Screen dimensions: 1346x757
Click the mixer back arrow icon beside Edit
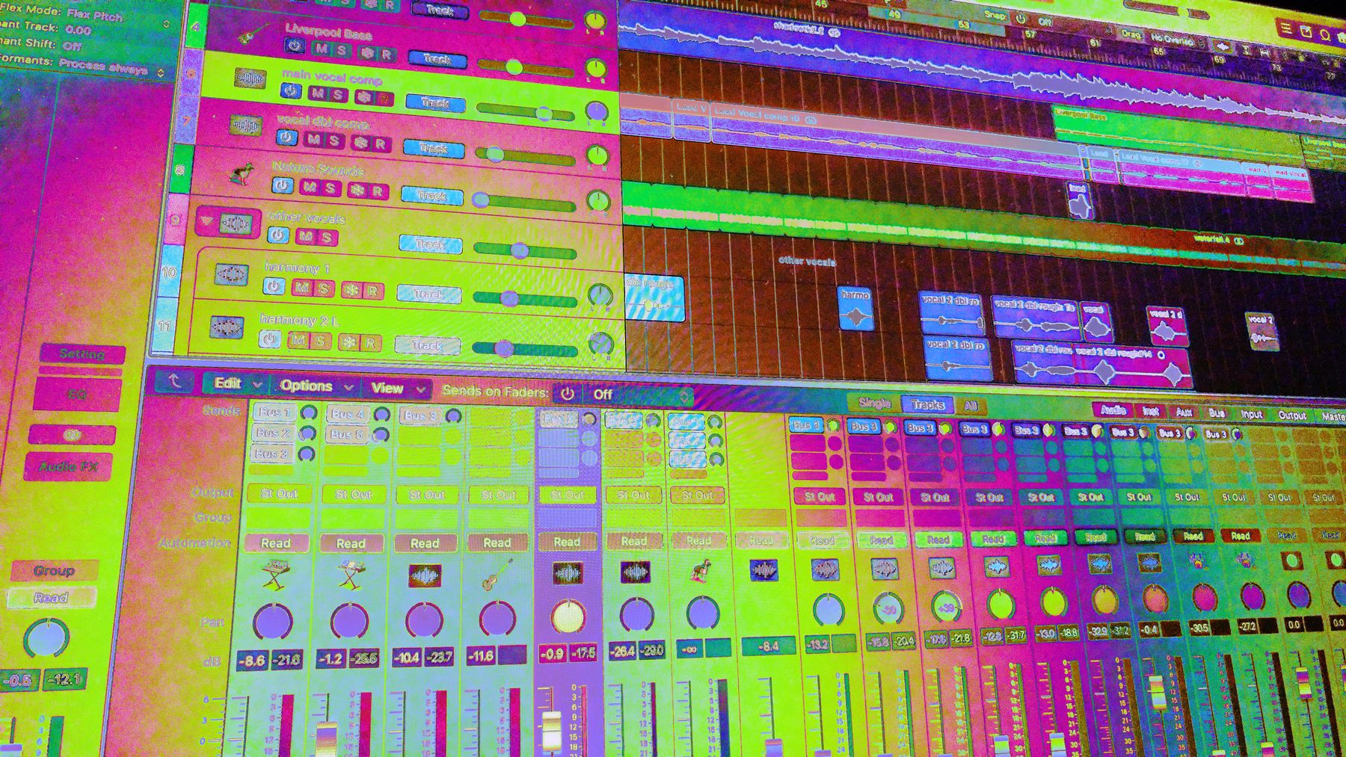pos(174,381)
